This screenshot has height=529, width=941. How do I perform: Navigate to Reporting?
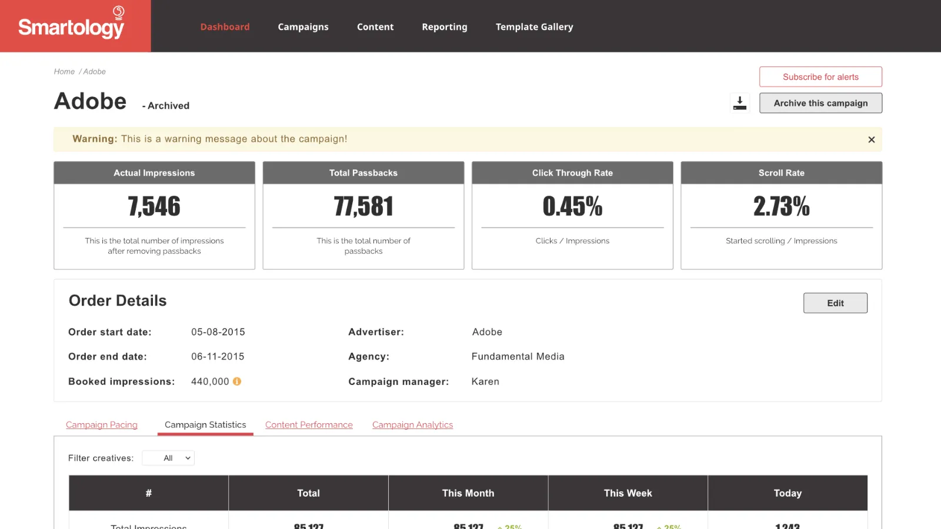pos(445,26)
